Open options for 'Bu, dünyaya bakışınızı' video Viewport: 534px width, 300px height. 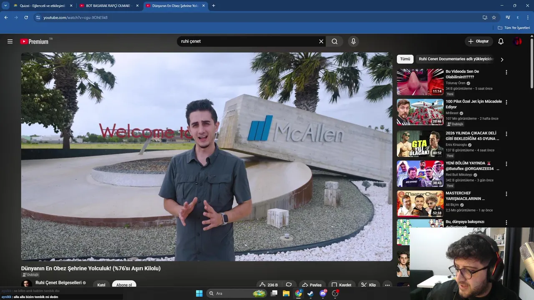pos(506,222)
